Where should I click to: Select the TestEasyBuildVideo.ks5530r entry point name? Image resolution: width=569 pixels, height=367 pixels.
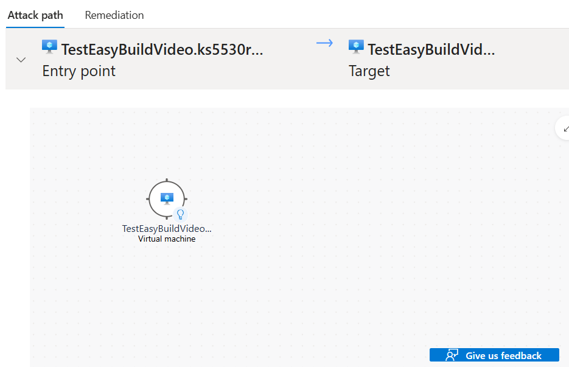[162, 49]
